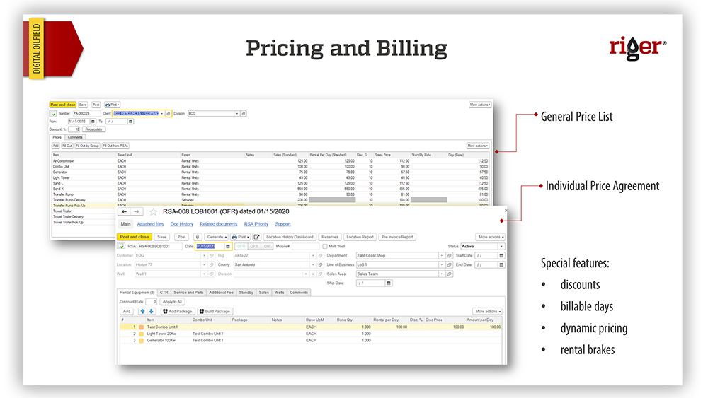Expand the Status dropdown showing Active
The image size is (708, 398).
[x=501, y=246]
